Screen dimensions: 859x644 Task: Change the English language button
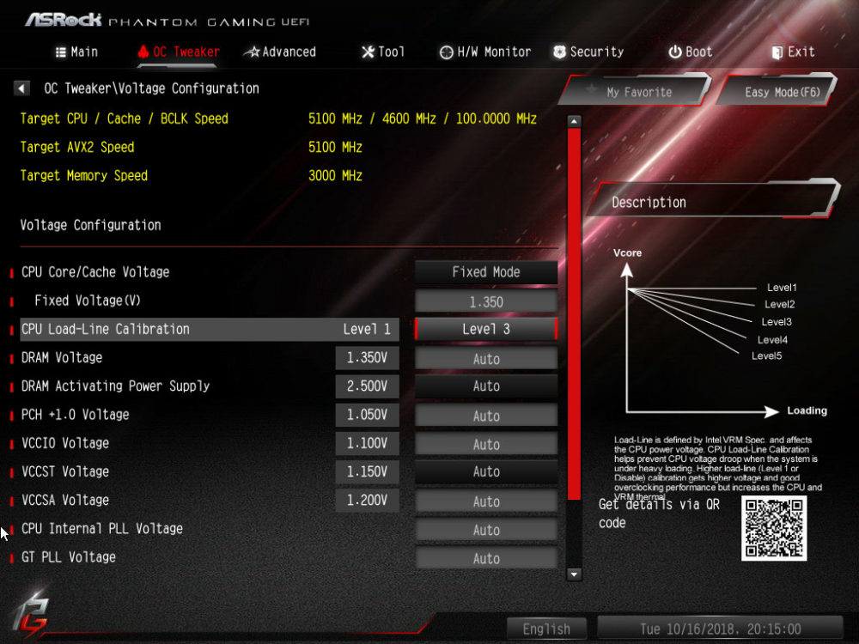pyautogui.click(x=546, y=629)
